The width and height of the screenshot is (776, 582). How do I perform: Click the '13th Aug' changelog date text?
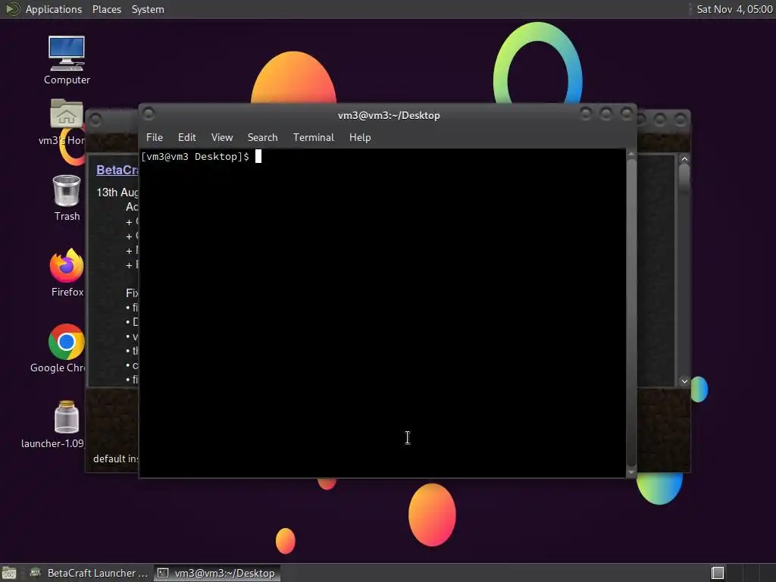[x=117, y=192]
